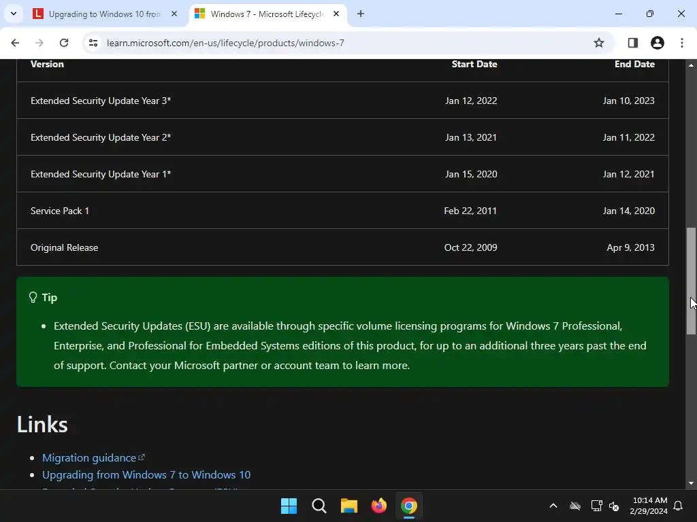Open Windows taskbar search
The height and width of the screenshot is (522, 697).
[319, 506]
